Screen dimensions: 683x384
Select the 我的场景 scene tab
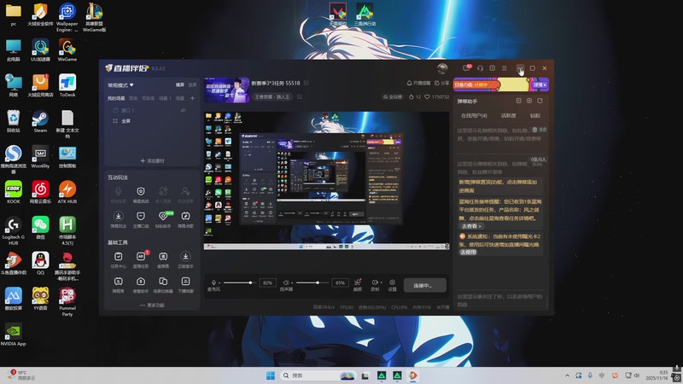[116, 98]
